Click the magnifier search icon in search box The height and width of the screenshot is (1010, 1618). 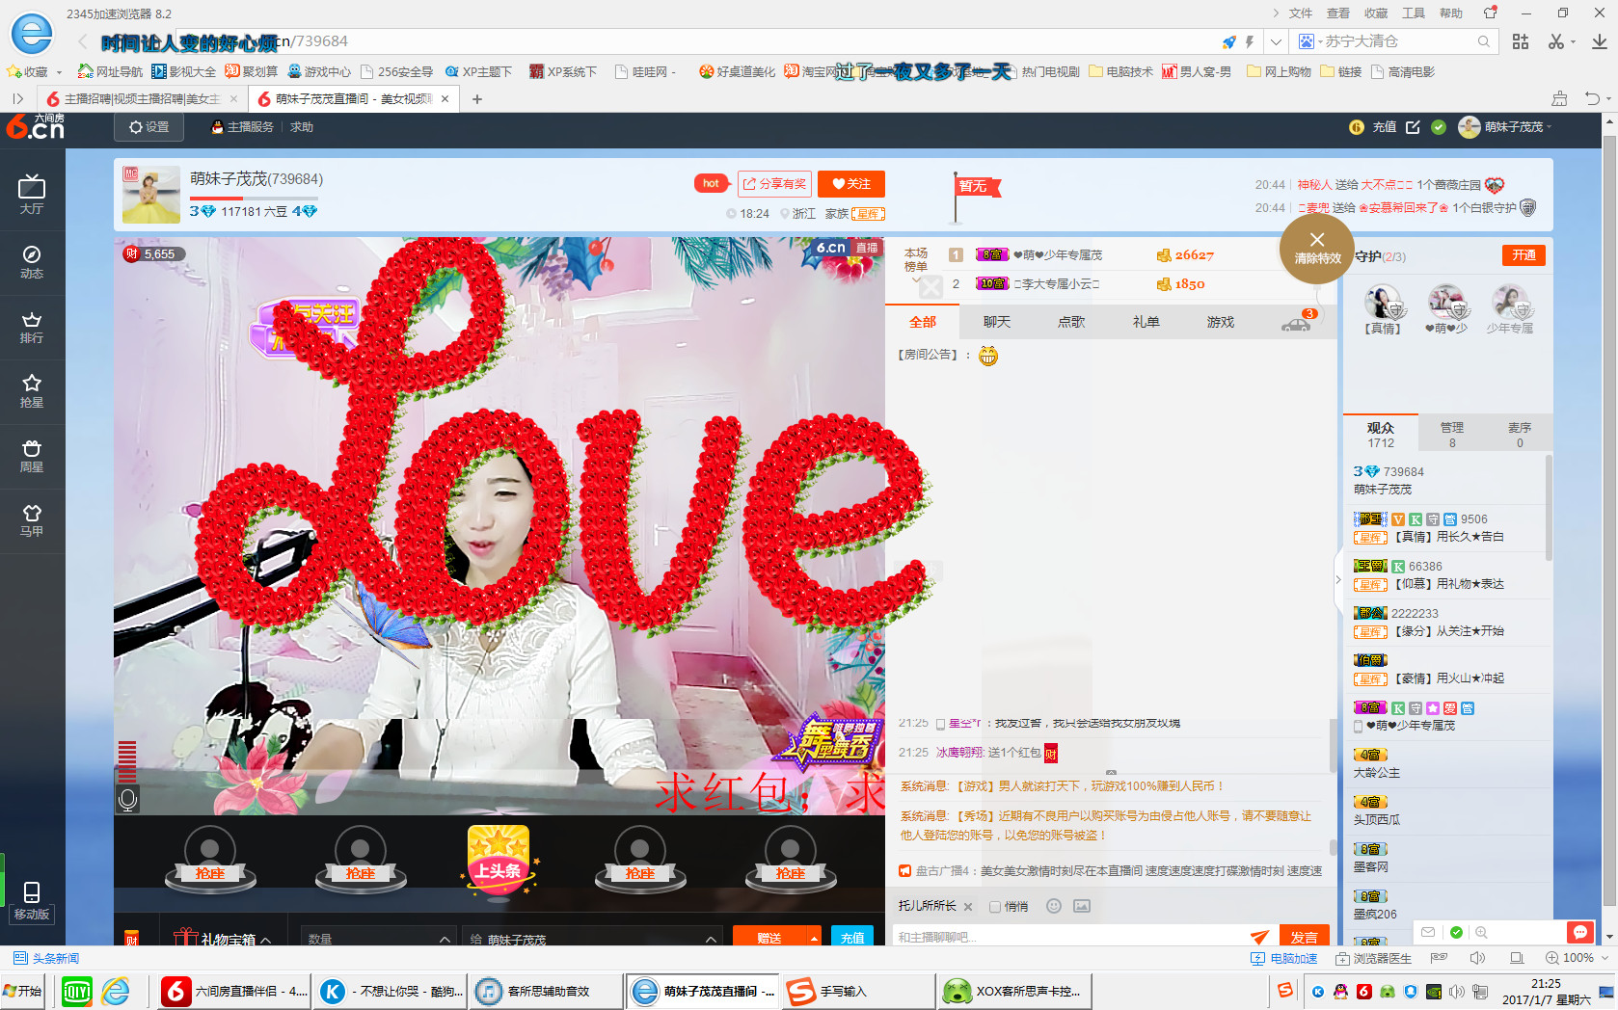1483,41
